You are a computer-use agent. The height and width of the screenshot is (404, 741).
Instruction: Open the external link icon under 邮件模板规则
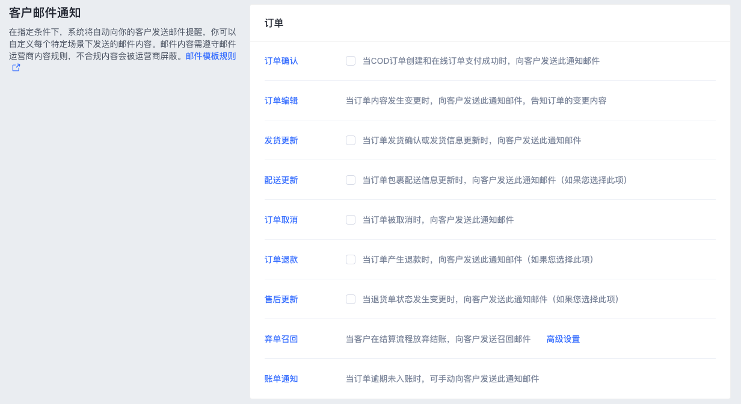(16, 67)
